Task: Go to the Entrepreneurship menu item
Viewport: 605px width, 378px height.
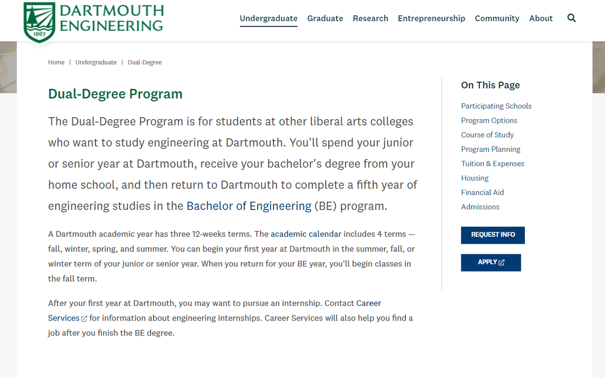Action: click(x=431, y=18)
